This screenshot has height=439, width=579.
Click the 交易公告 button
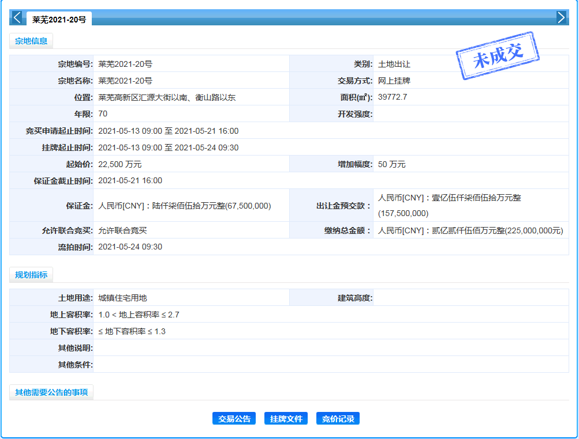[x=234, y=419]
